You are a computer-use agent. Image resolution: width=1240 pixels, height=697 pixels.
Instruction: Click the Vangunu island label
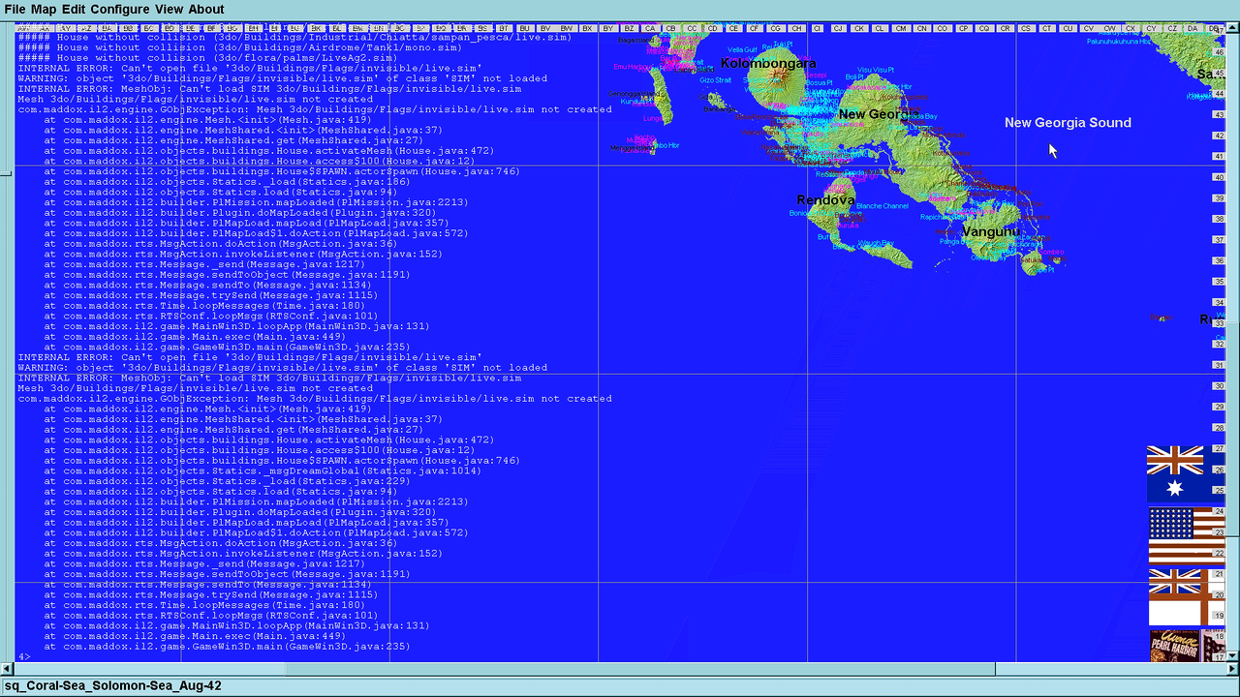point(990,232)
